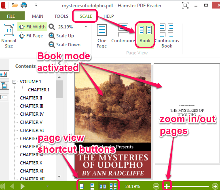This screenshot has height=190, width=220.
Task: Open CHAPTER III in contents tree
Action: [x=32, y=106]
